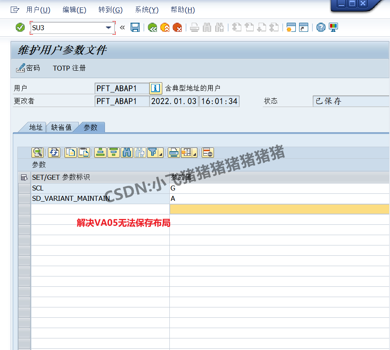
Task: Click the green Enter checkmark icon
Action: click(x=19, y=27)
